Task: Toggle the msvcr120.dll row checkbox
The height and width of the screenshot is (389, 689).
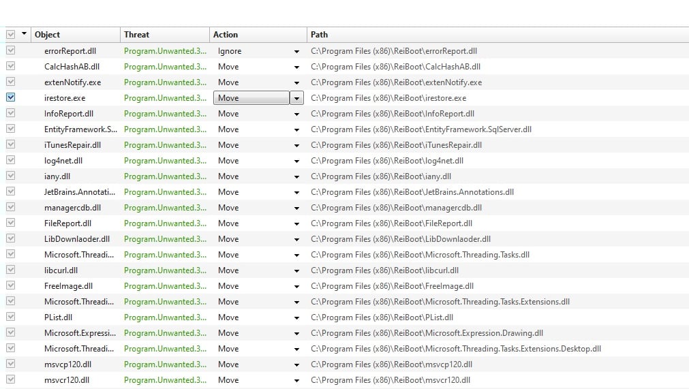Action: (x=10, y=379)
